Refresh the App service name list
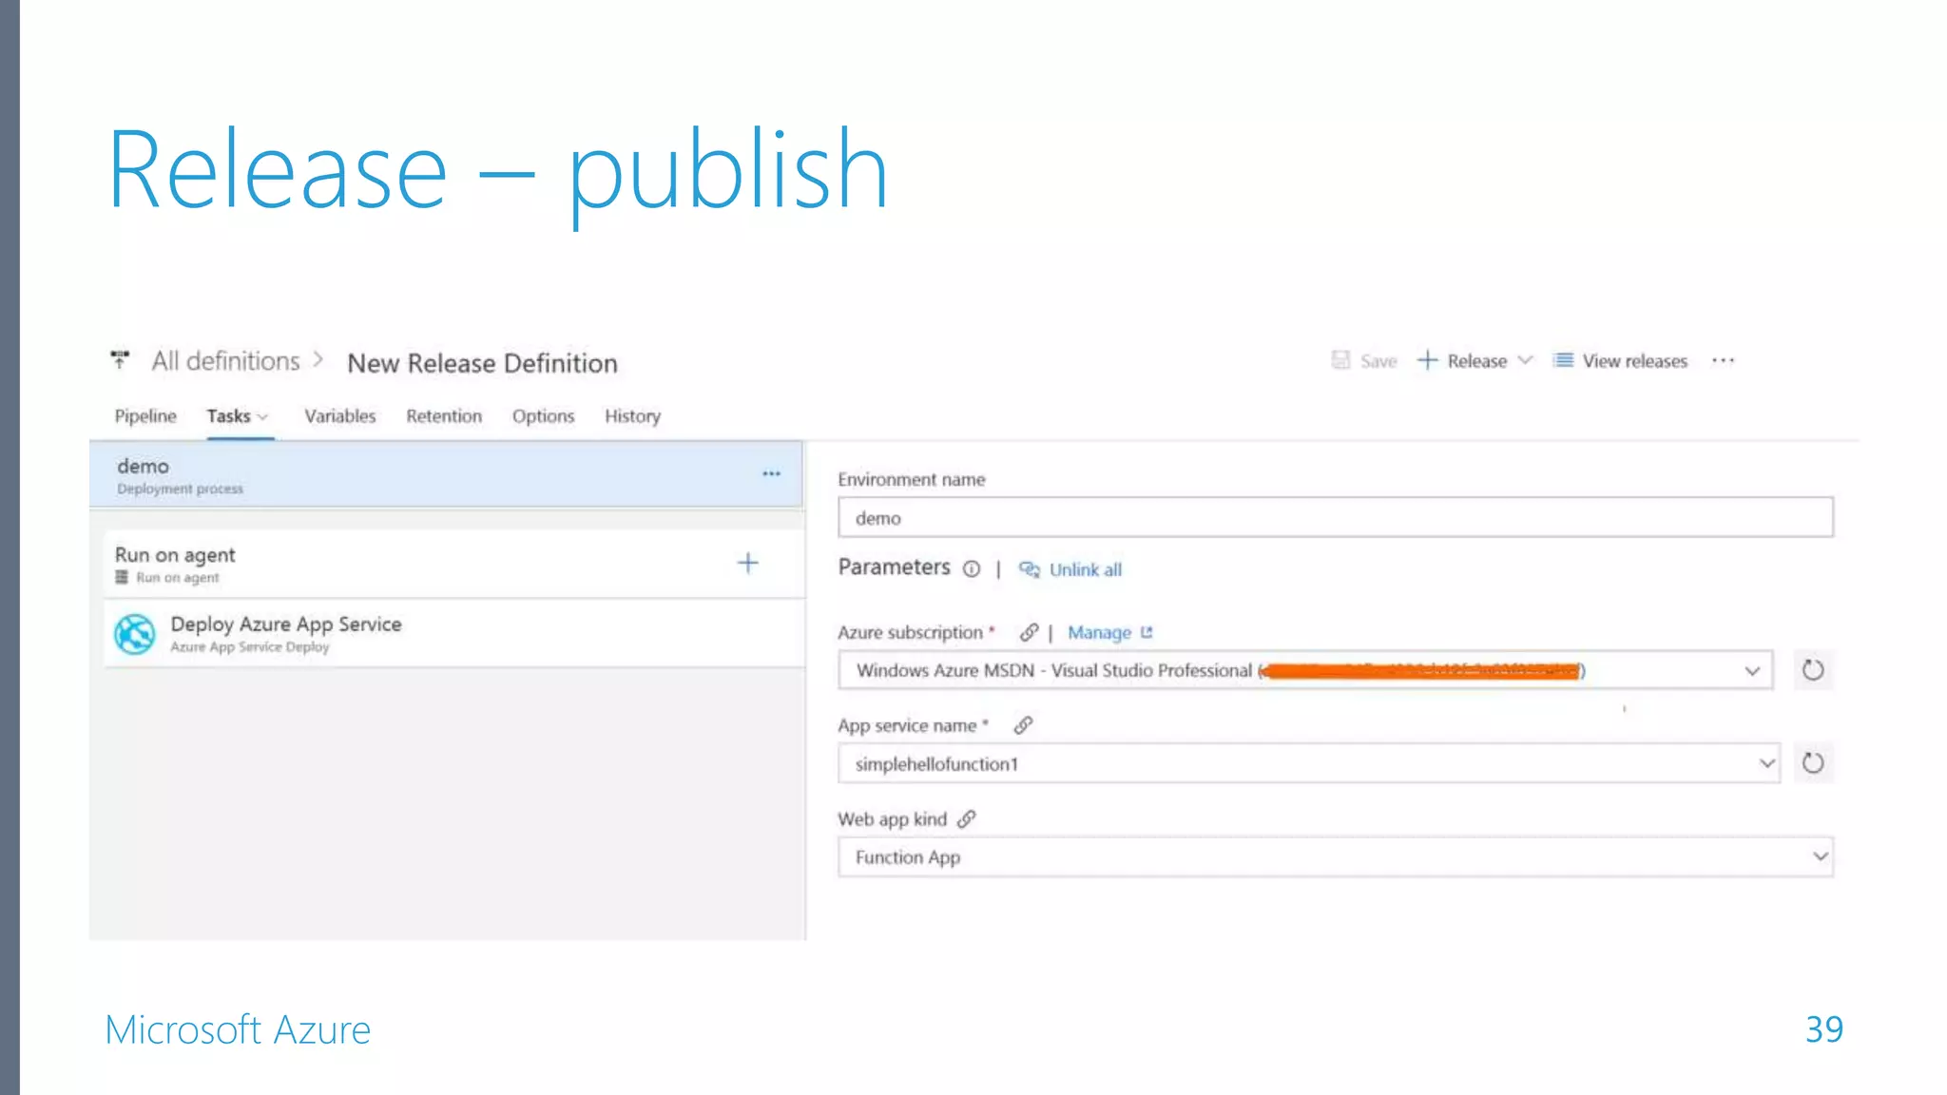Image resolution: width=1947 pixels, height=1095 pixels. tap(1813, 763)
